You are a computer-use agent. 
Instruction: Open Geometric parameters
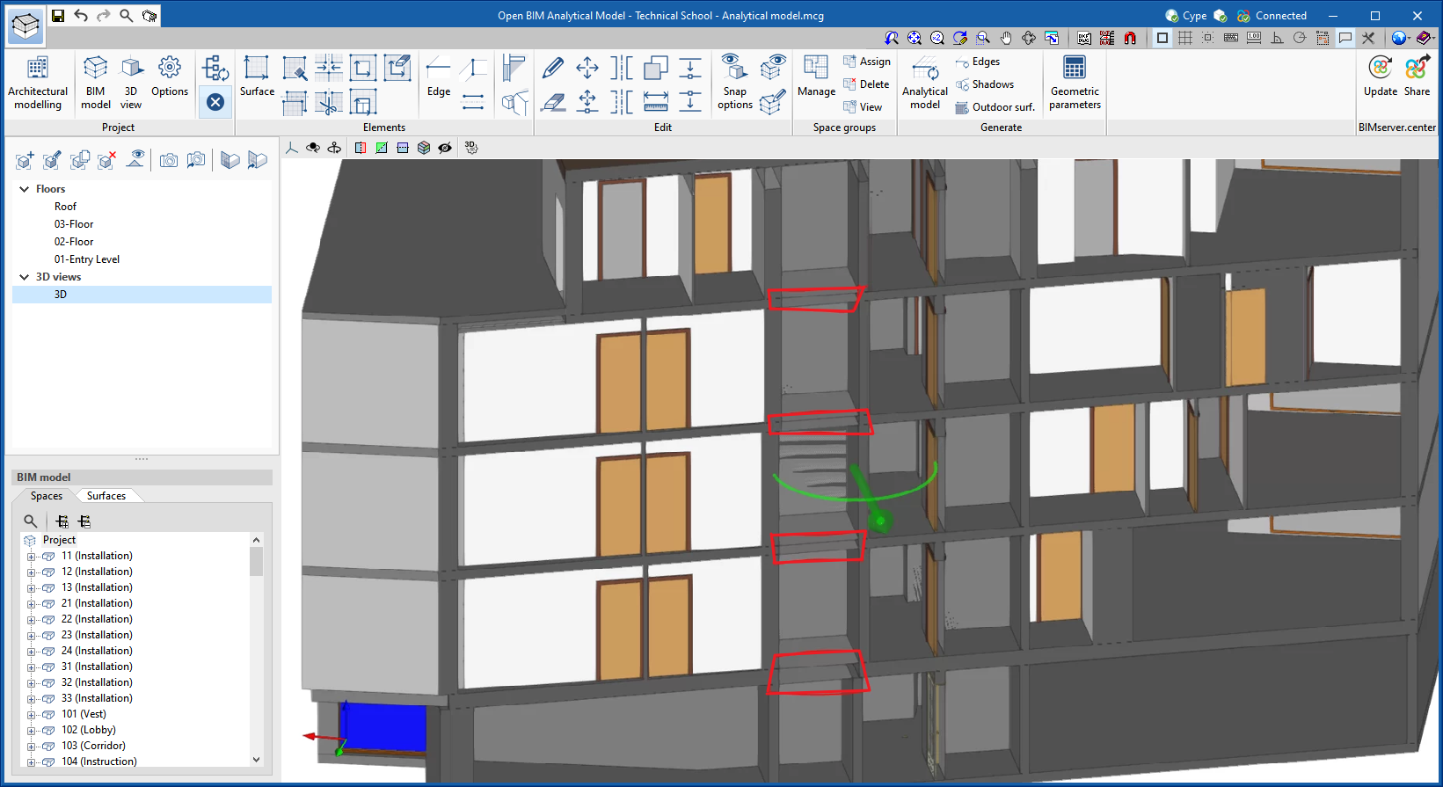tap(1075, 84)
